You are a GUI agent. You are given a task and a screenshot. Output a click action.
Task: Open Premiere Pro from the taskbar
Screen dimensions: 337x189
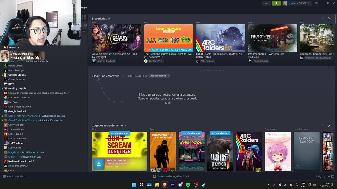172,185
